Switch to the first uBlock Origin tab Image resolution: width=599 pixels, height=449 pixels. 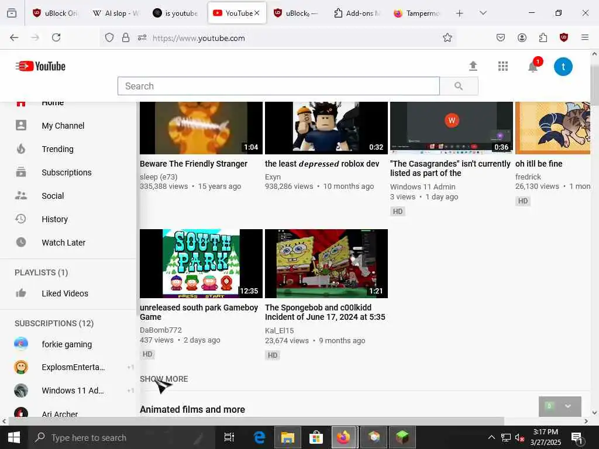point(56,13)
